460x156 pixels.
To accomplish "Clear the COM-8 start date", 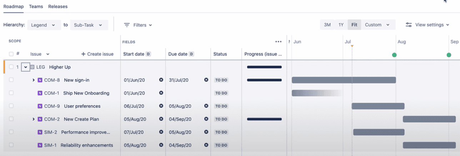I will pyautogui.click(x=161, y=80).
